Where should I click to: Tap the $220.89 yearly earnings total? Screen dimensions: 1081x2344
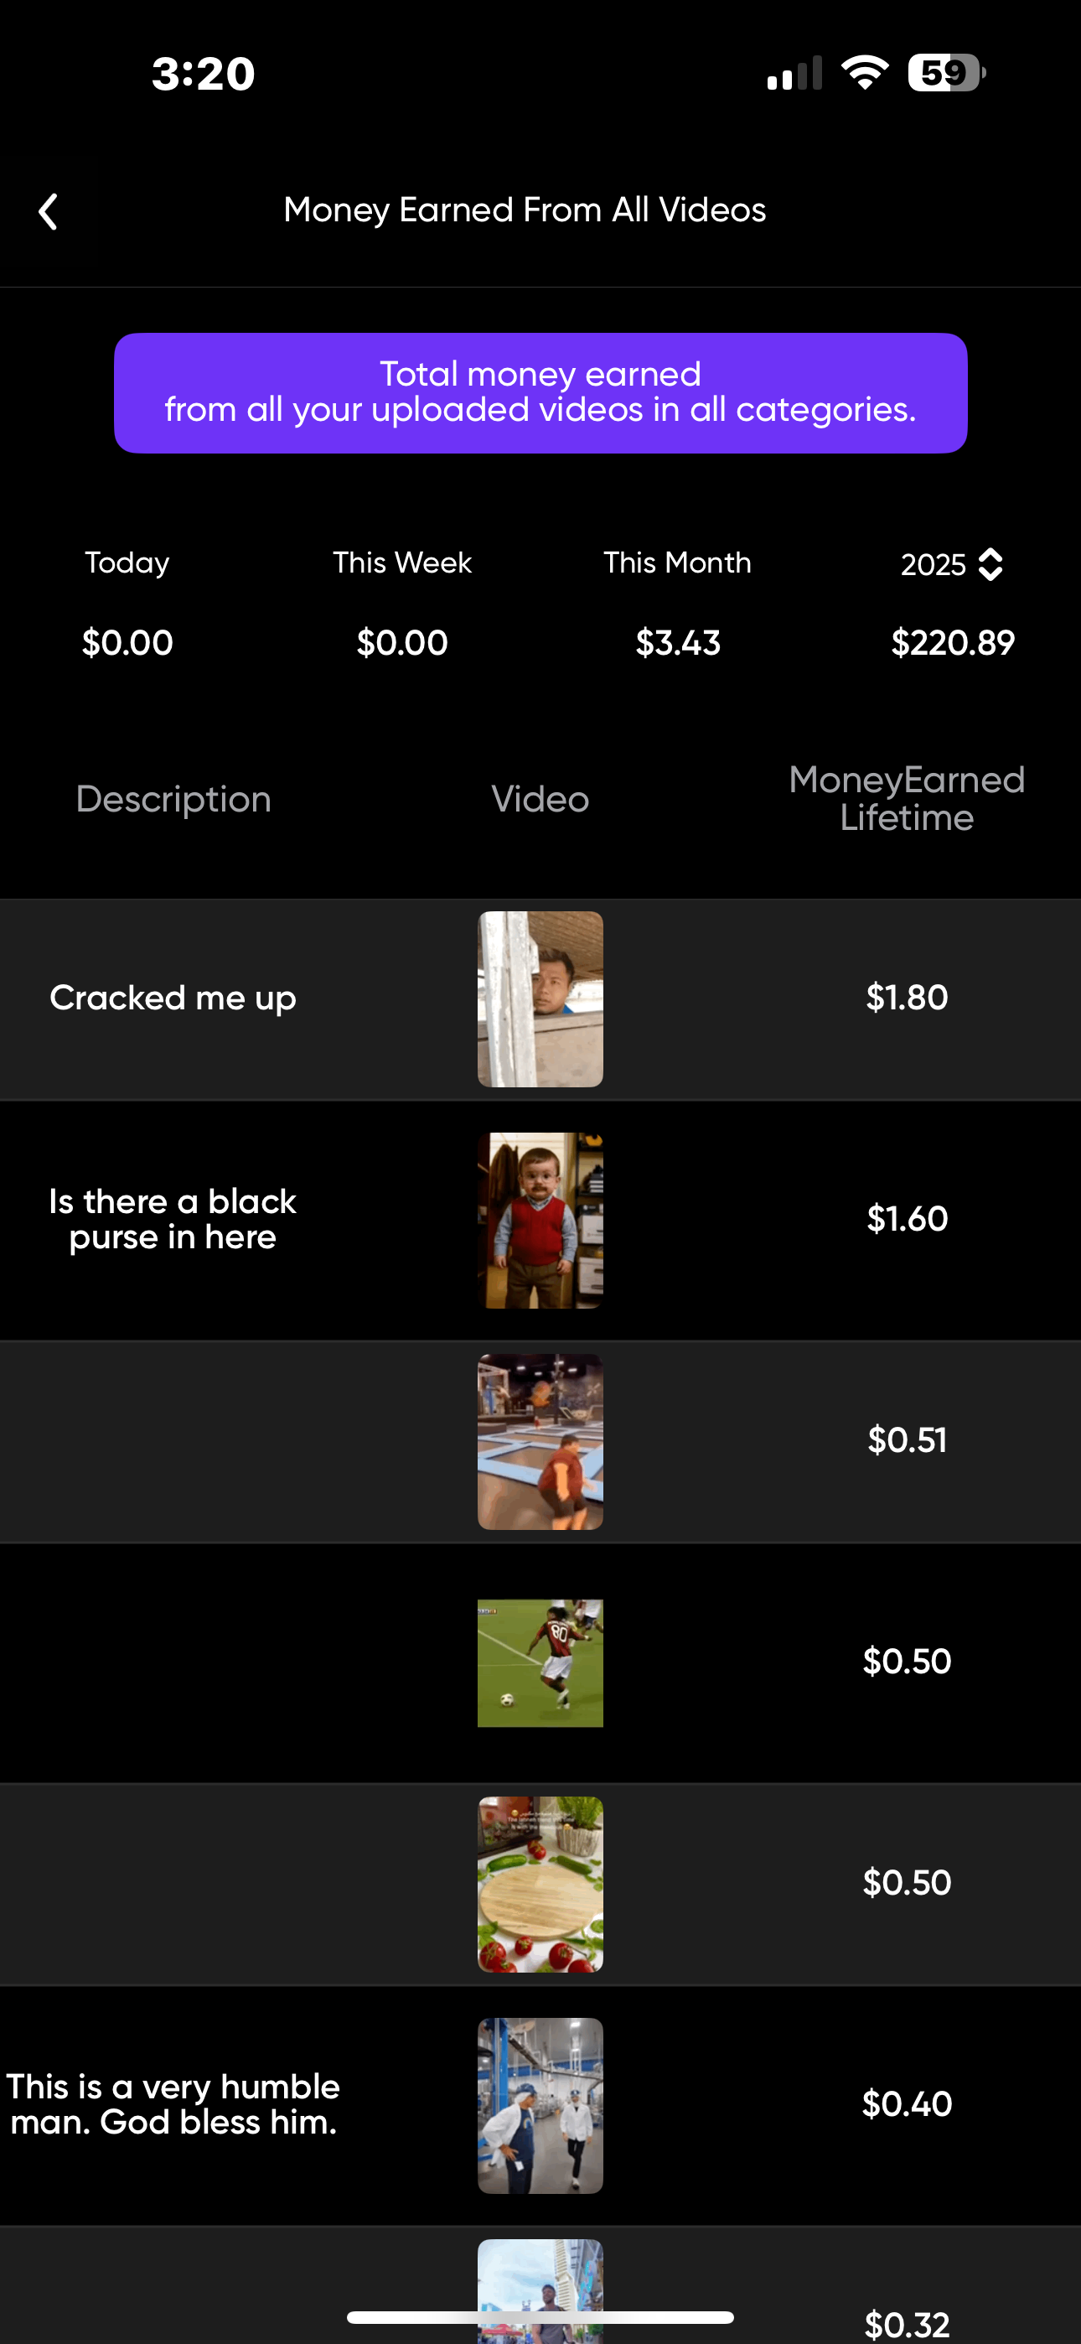(x=952, y=642)
